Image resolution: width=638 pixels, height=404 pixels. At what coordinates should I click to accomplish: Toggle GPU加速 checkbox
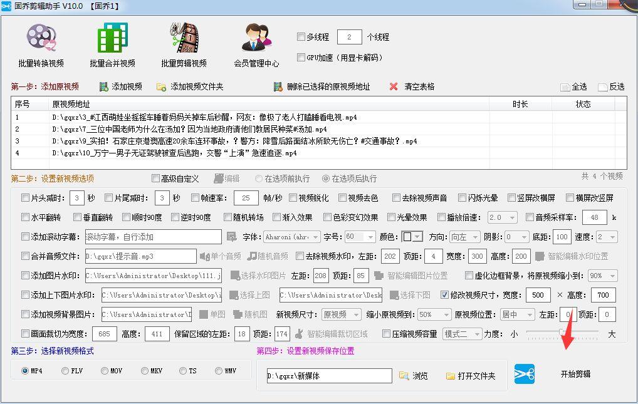301,58
